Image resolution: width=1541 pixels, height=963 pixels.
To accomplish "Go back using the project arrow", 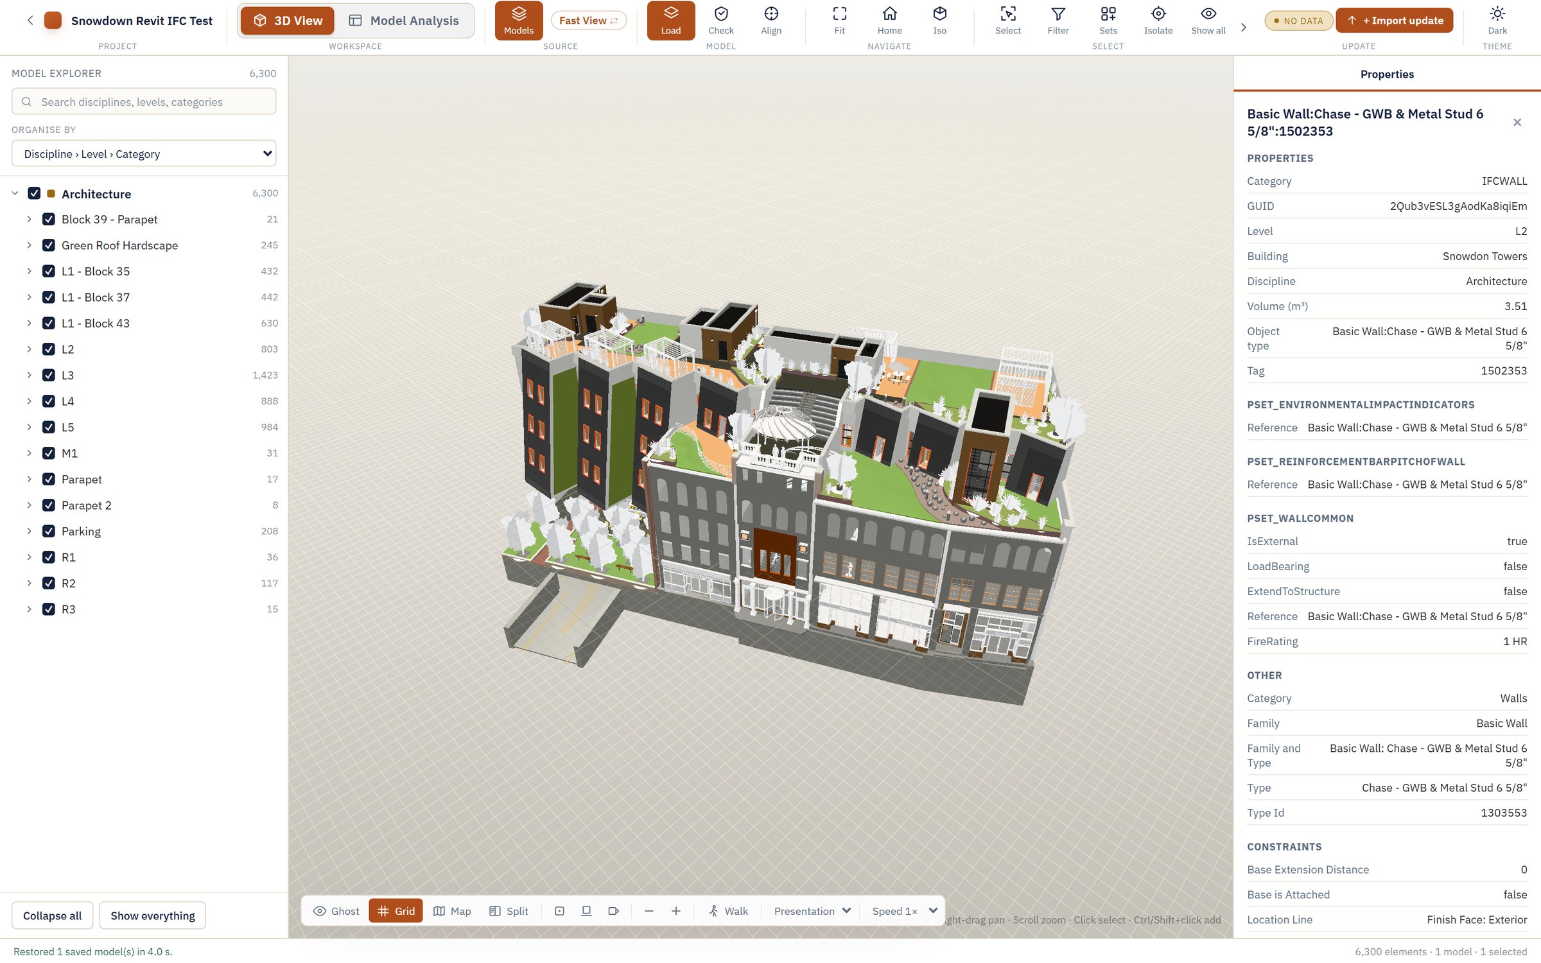I will pyautogui.click(x=30, y=21).
